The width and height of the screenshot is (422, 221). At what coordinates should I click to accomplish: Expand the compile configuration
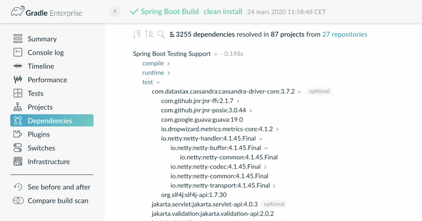169,63
